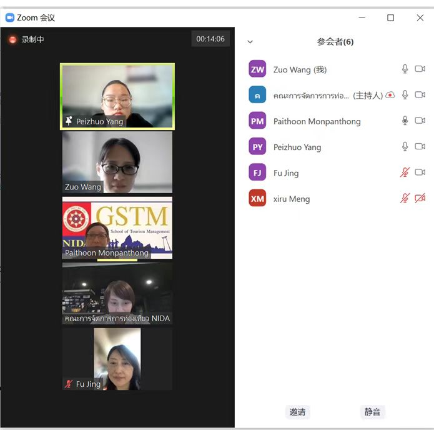This screenshot has width=434, height=430.
Task: Click xiru Meng's muted microphone icon
Action: pyautogui.click(x=405, y=199)
